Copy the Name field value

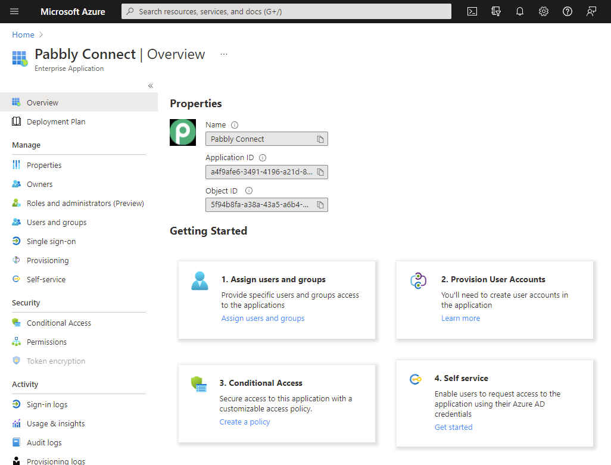pyautogui.click(x=320, y=139)
